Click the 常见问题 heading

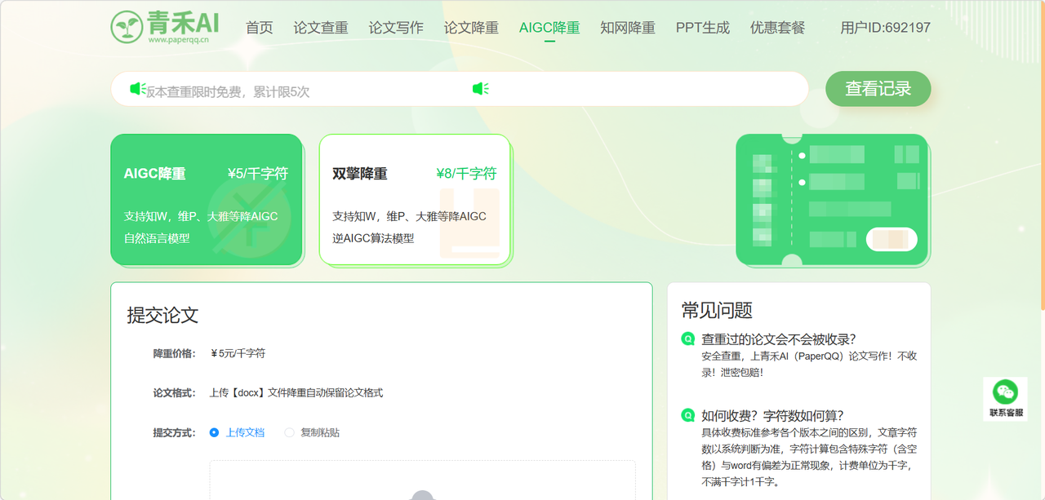(717, 310)
